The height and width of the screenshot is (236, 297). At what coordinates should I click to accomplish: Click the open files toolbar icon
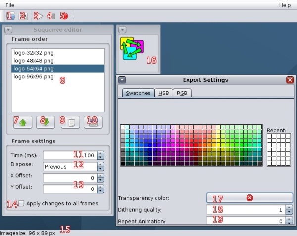pyautogui.click(x=12, y=16)
